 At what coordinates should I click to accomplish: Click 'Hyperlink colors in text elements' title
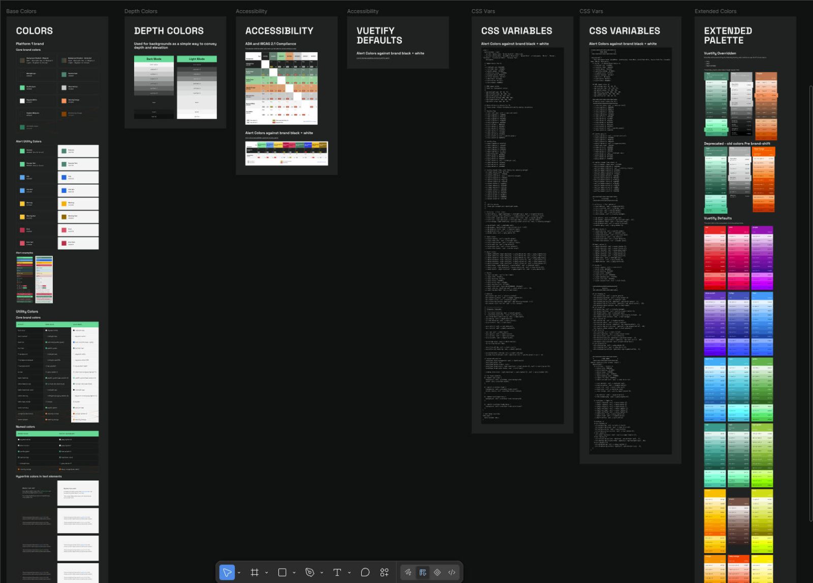[39, 476]
